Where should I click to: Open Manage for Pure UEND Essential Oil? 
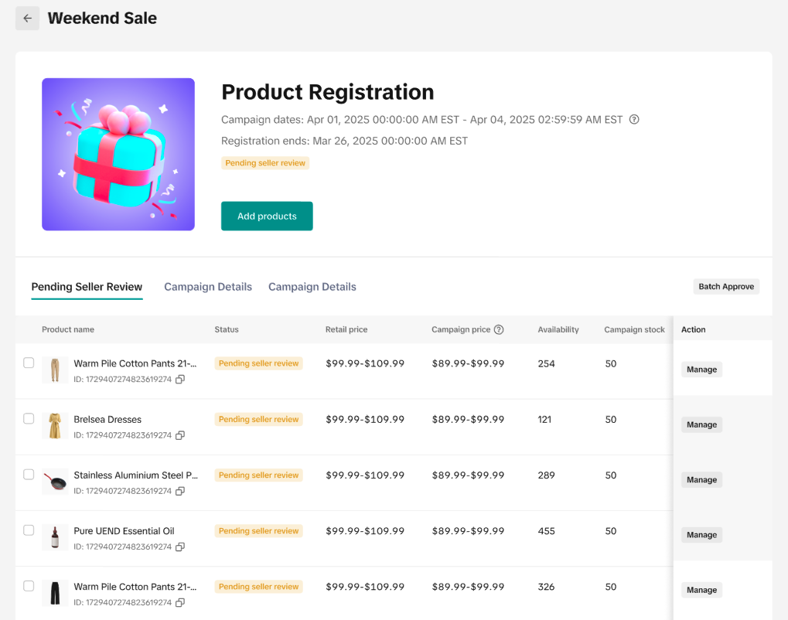pyautogui.click(x=701, y=535)
